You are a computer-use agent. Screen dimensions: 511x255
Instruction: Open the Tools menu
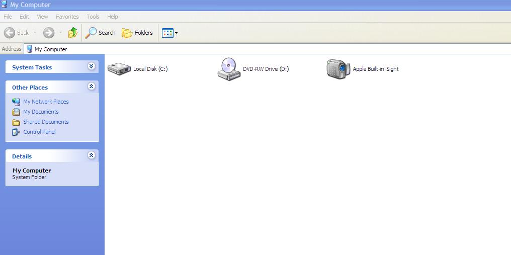pyautogui.click(x=93, y=17)
